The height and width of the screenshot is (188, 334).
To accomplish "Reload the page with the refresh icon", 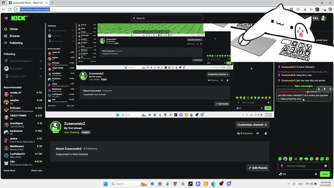I will (10, 9).
